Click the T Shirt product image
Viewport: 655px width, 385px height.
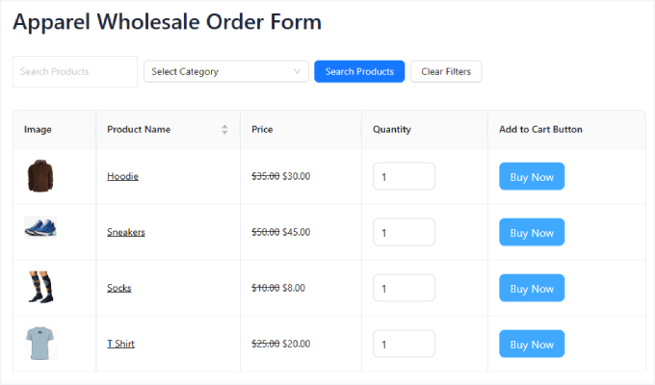click(x=40, y=343)
